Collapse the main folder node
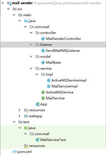 (14, 15)
